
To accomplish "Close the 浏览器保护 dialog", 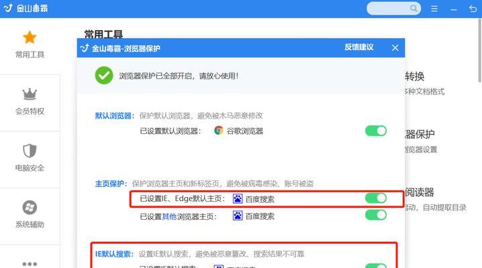I will 395,48.
